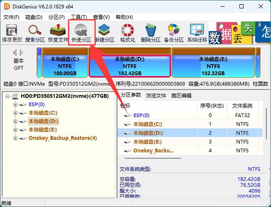Viewport: 271px width, 207px height.
Task: Open the Help (帮助) menu
Action: (x=124, y=17)
